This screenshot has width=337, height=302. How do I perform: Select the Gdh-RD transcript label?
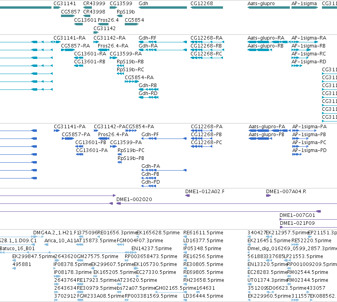point(148,93)
